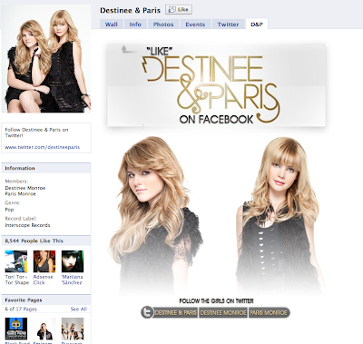Open the Events tab
The width and height of the screenshot is (363, 344).
coord(195,25)
